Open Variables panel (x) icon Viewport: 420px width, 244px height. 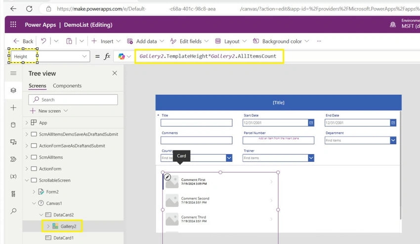coord(13,176)
